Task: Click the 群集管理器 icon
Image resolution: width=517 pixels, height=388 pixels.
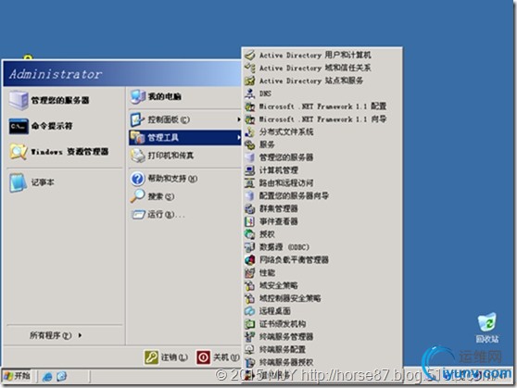Action: pos(250,208)
